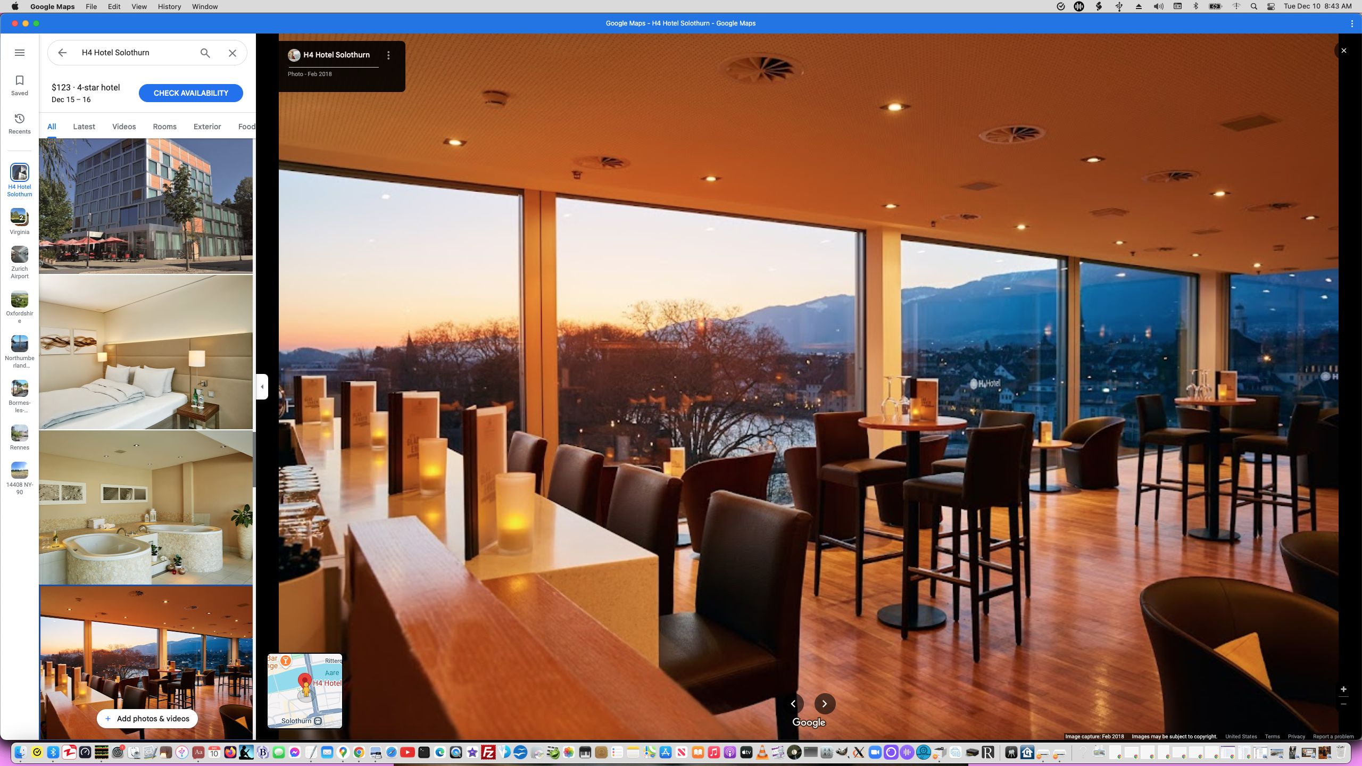Open the hotel bedroom photo thumbnail

click(146, 352)
